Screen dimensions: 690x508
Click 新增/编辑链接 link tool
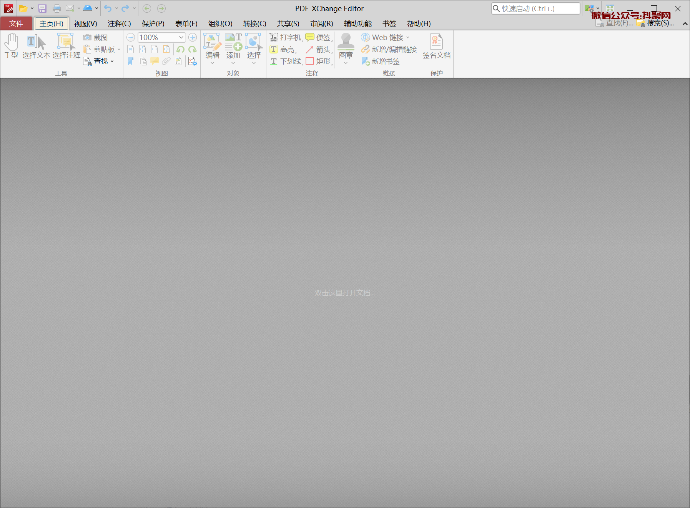pyautogui.click(x=389, y=50)
